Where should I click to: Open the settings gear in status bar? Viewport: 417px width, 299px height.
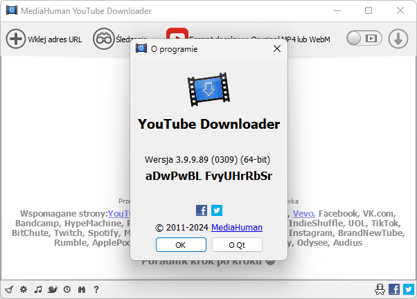pyautogui.click(x=24, y=289)
